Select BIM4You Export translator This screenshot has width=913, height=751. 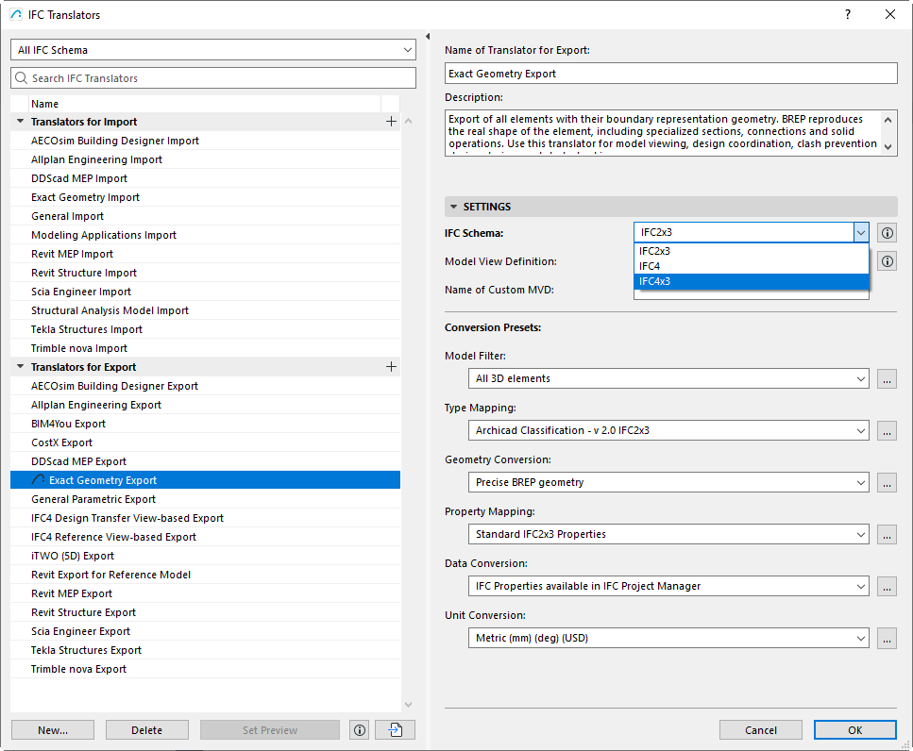point(206,424)
